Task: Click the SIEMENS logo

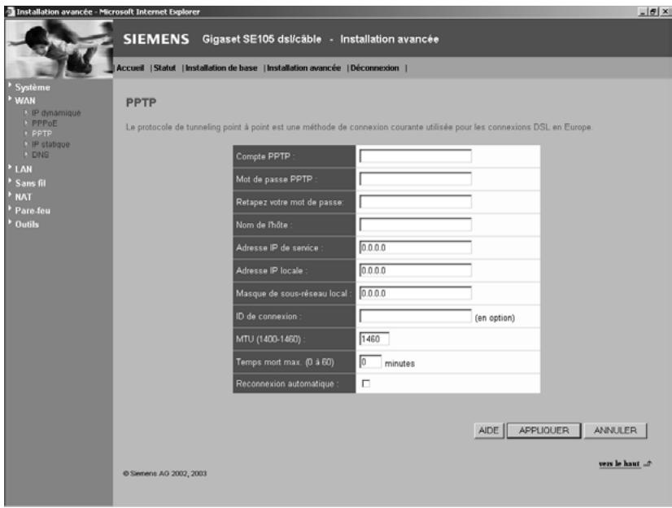Action: (156, 39)
